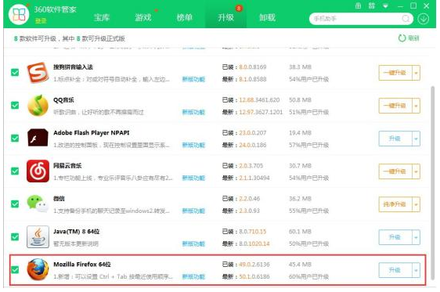
Task: Click the NetEase Cloud Music icon
Action: pyautogui.click(x=38, y=171)
